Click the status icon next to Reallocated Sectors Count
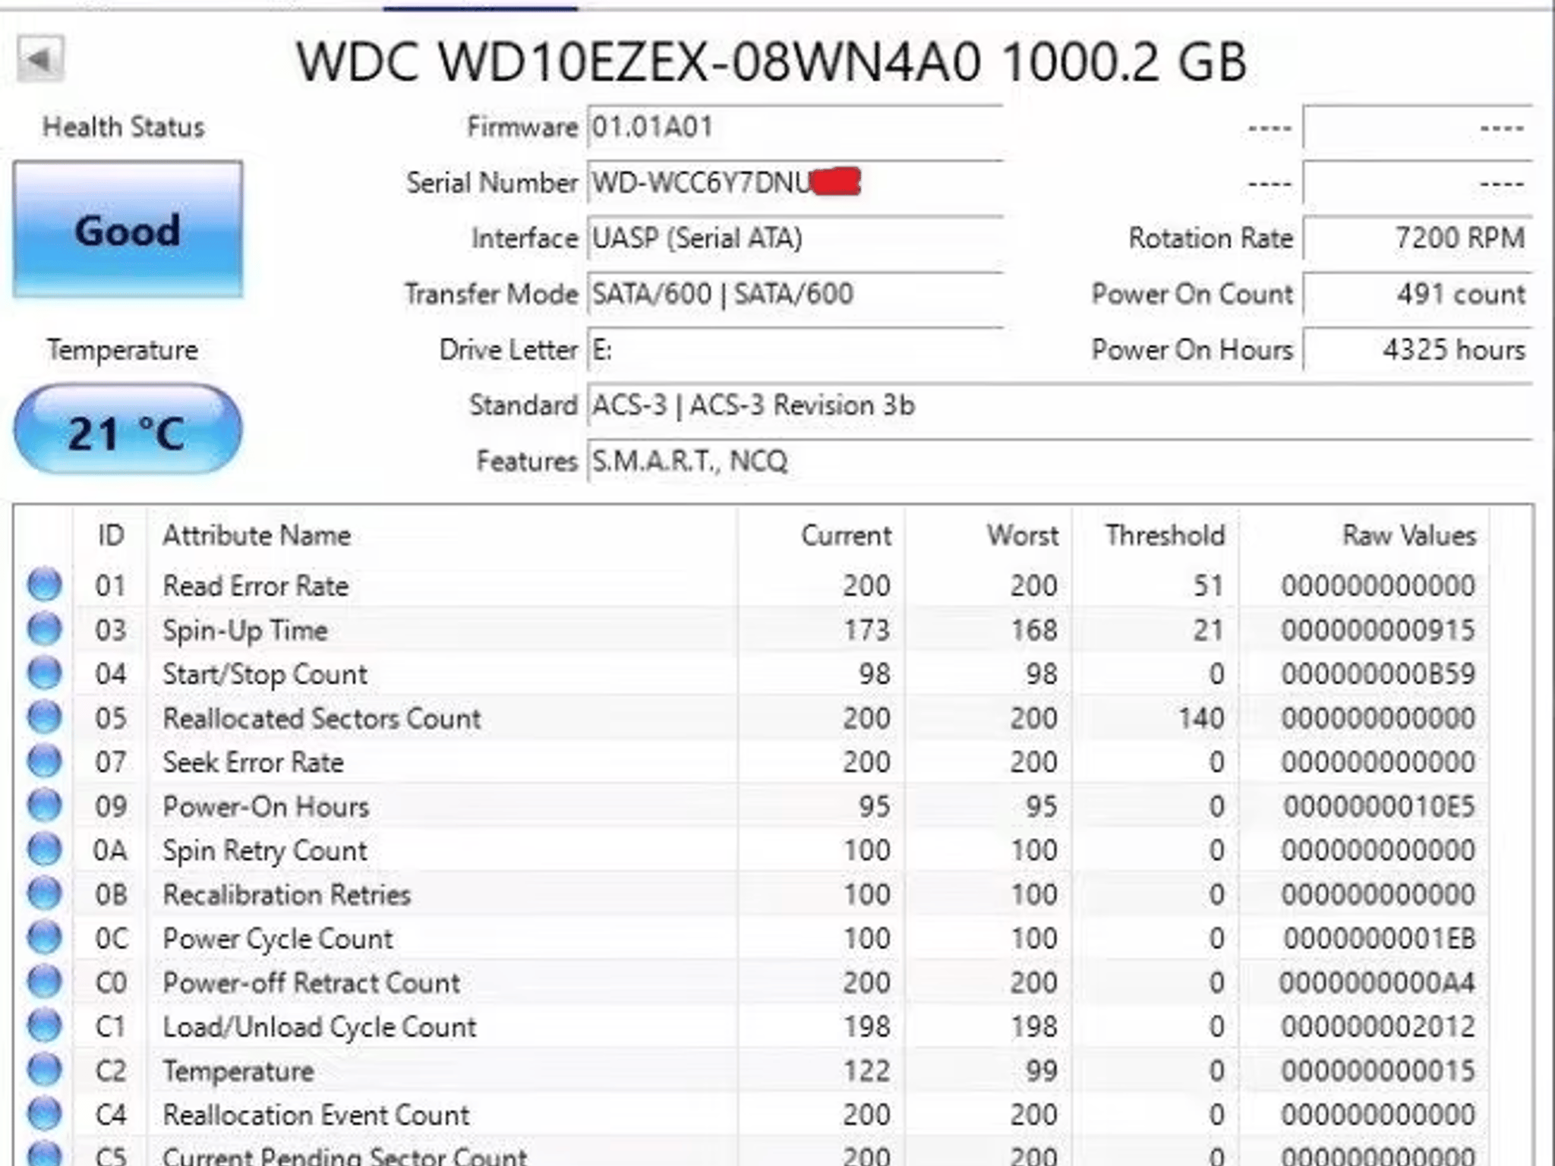Image resolution: width=1555 pixels, height=1166 pixels. tap(46, 717)
